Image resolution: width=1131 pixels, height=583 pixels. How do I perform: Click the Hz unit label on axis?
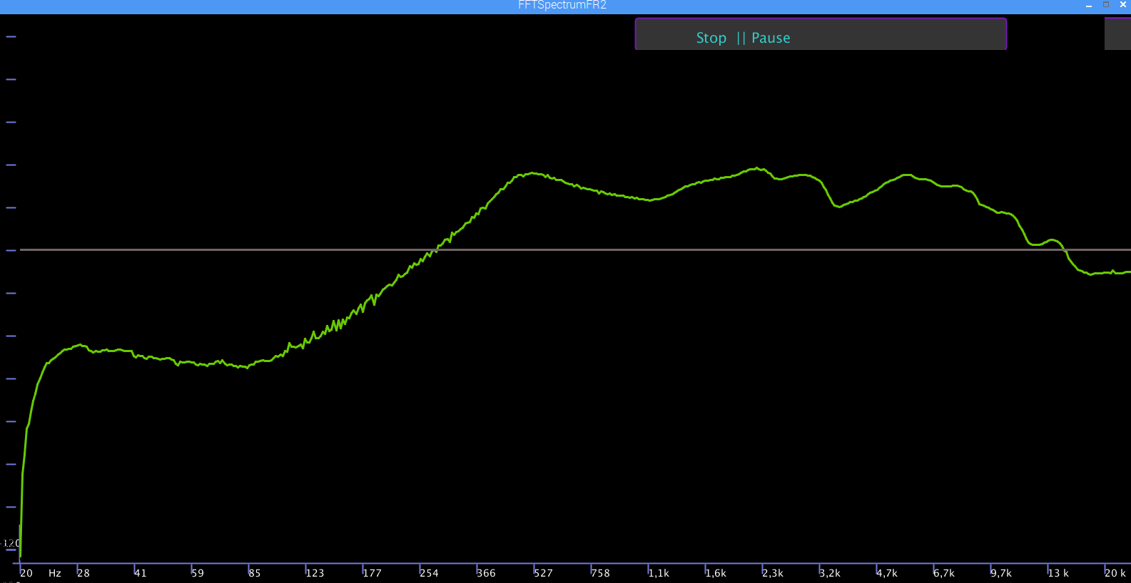pyautogui.click(x=55, y=573)
